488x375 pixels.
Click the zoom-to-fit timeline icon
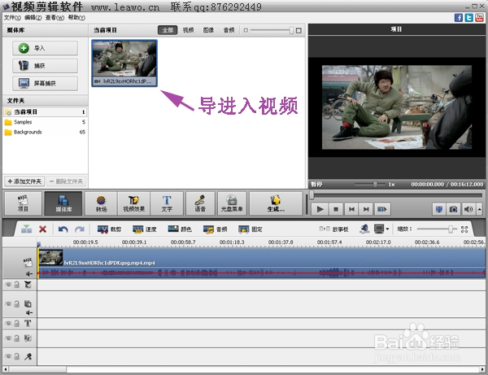464,229
